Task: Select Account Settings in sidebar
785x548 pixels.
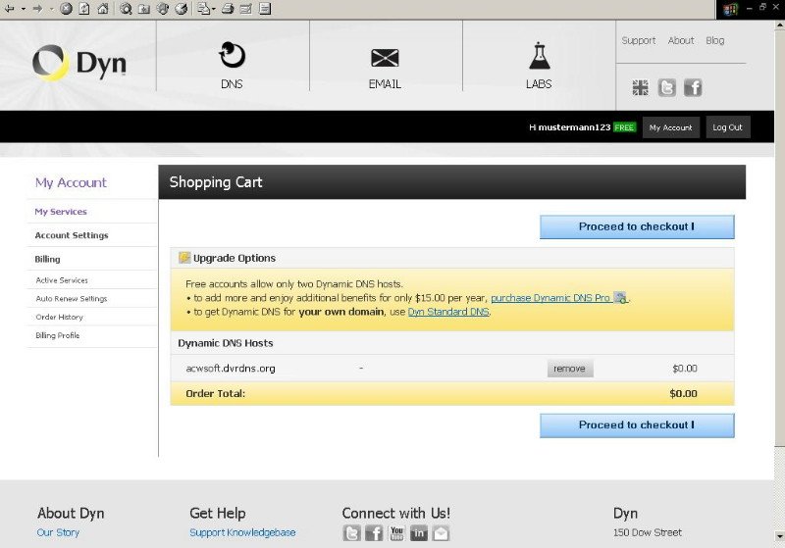Action: pos(72,235)
